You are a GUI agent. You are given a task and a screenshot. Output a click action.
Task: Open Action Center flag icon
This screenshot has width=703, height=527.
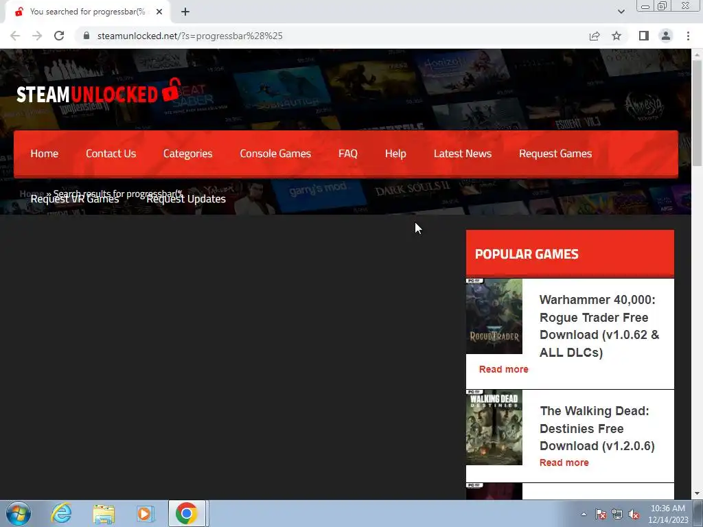[x=601, y=514]
